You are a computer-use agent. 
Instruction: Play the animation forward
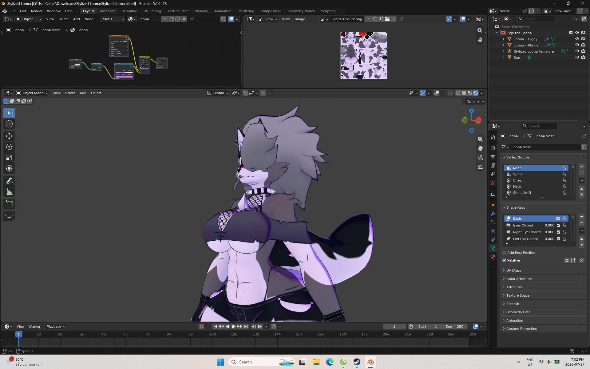(233, 327)
